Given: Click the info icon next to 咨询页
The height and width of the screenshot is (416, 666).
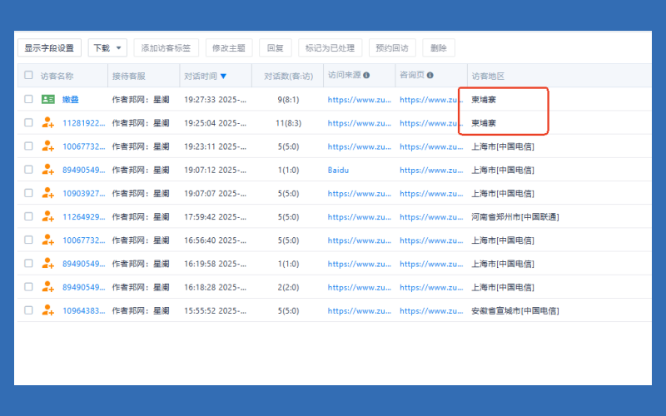Looking at the screenshot, I should [430, 75].
